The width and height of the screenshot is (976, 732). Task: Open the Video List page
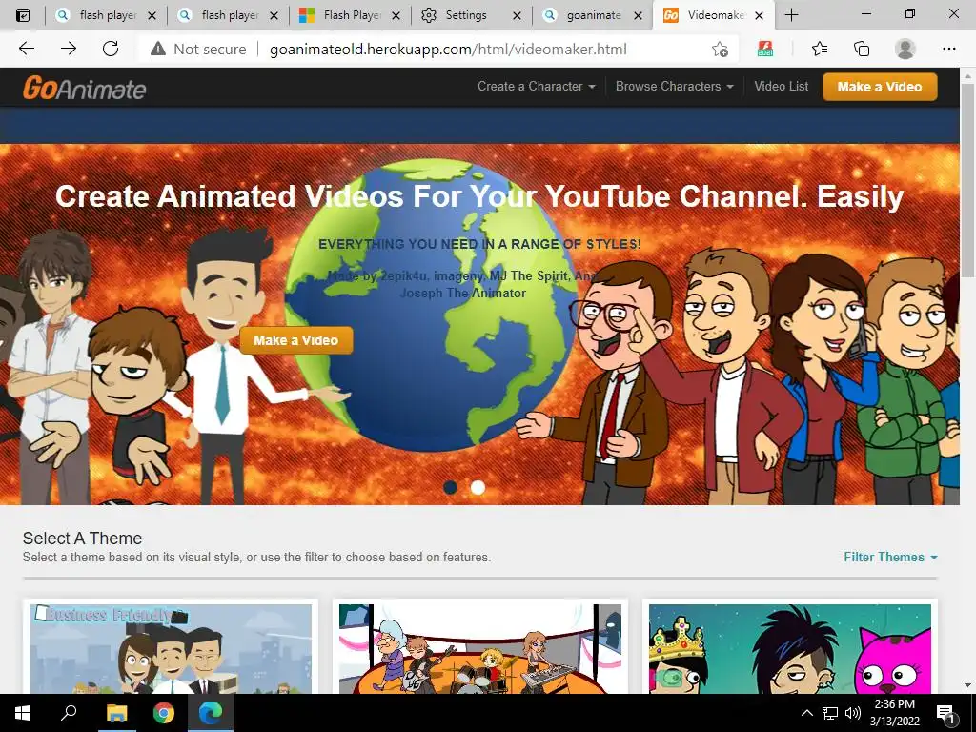click(x=782, y=87)
